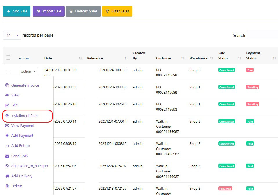This screenshot has width=278, height=195.
Task: Open the records per page dropdown
Action: 12,36
